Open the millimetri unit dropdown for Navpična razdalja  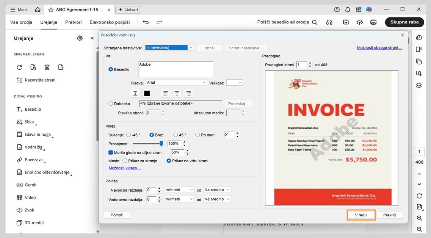pos(192,189)
